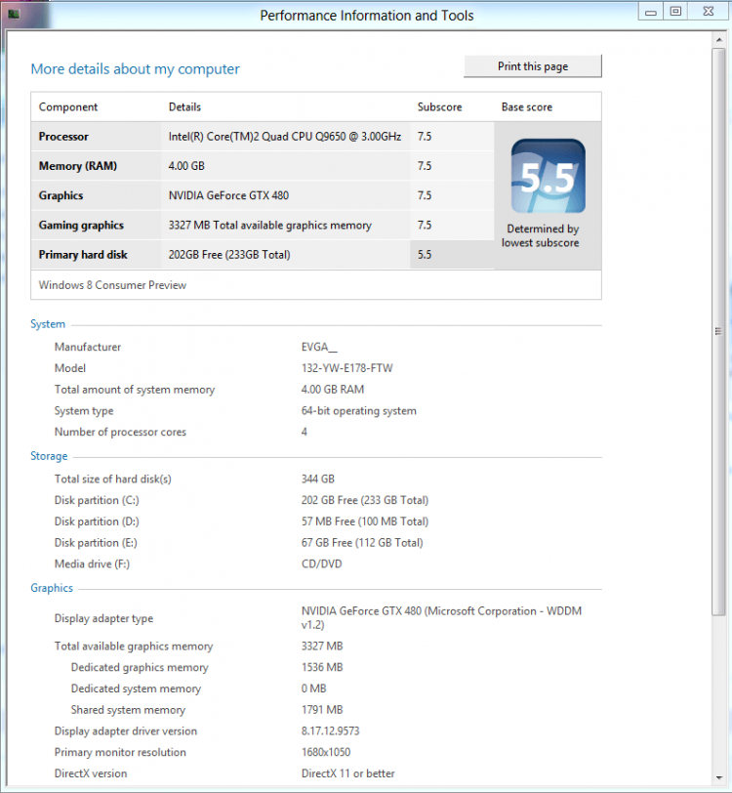The image size is (732, 793).
Task: Click 64-bit operating system value
Action: (359, 410)
